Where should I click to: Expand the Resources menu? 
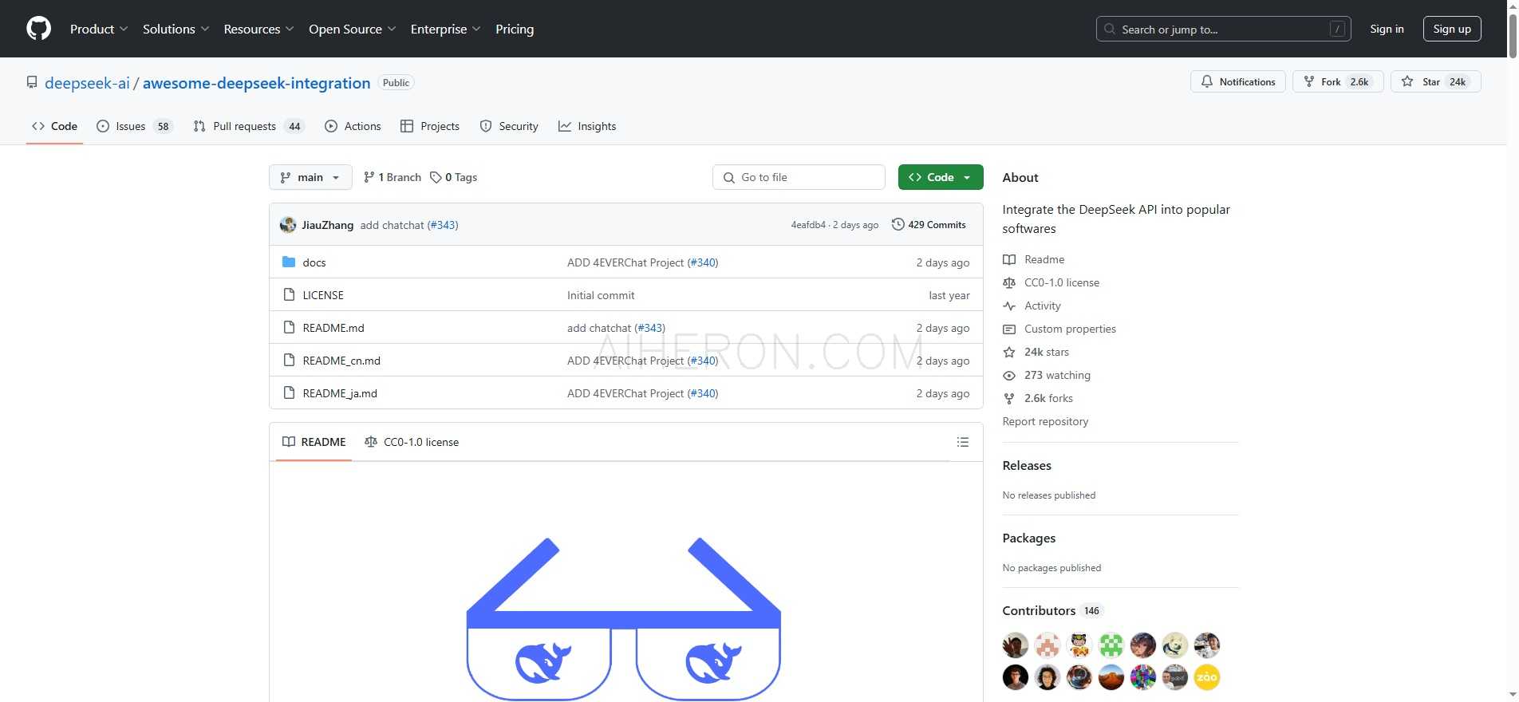pyautogui.click(x=259, y=29)
